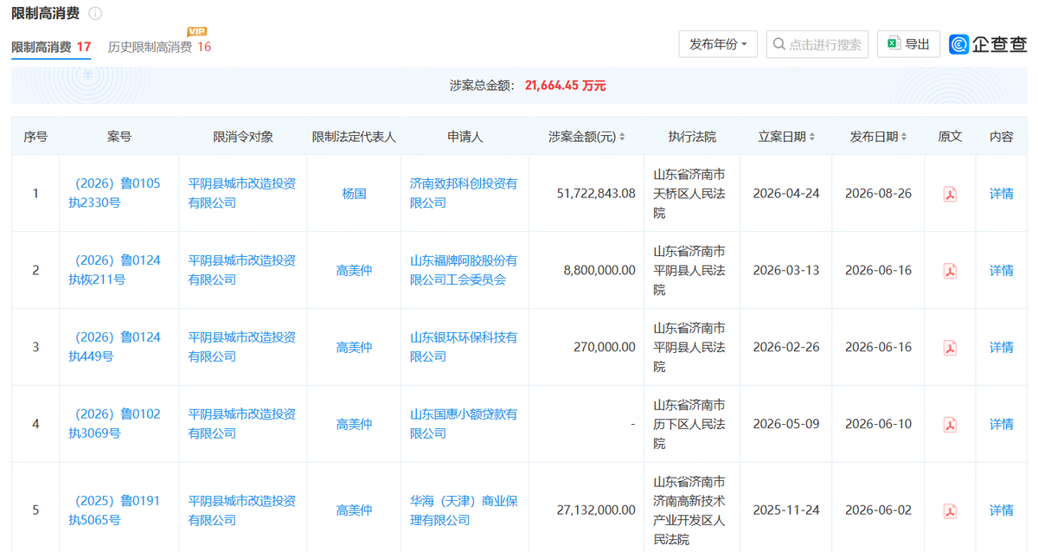Click the 点击进行搜索 search field
The image size is (1038, 552).
[x=817, y=44]
